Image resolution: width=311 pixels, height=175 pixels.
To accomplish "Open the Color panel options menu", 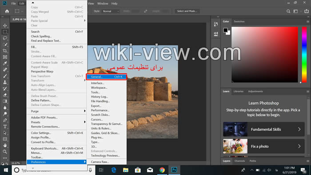I will click(307, 22).
